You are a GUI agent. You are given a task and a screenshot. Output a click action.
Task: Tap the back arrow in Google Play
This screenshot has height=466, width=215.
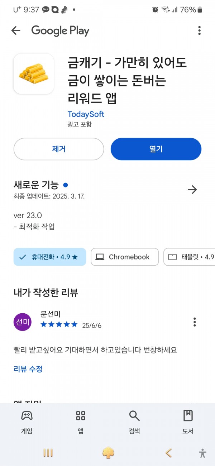point(16,31)
